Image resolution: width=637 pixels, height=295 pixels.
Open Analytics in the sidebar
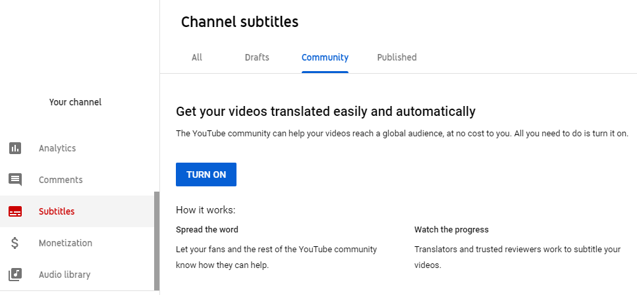click(x=77, y=148)
